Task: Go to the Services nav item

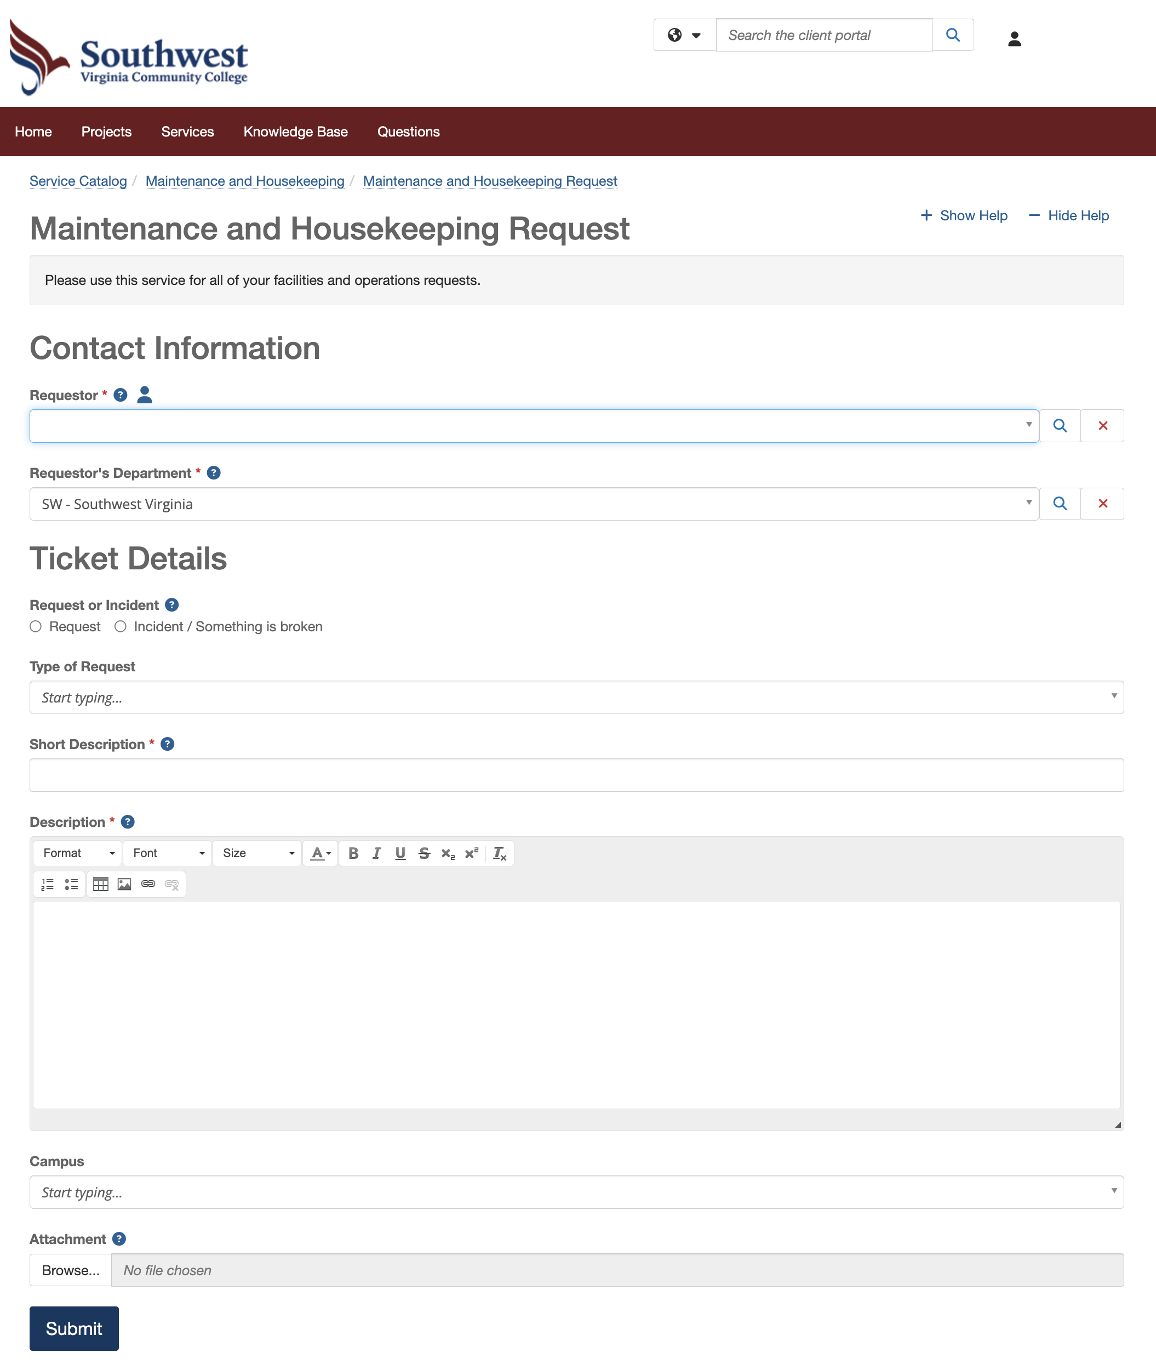Action: tap(187, 132)
